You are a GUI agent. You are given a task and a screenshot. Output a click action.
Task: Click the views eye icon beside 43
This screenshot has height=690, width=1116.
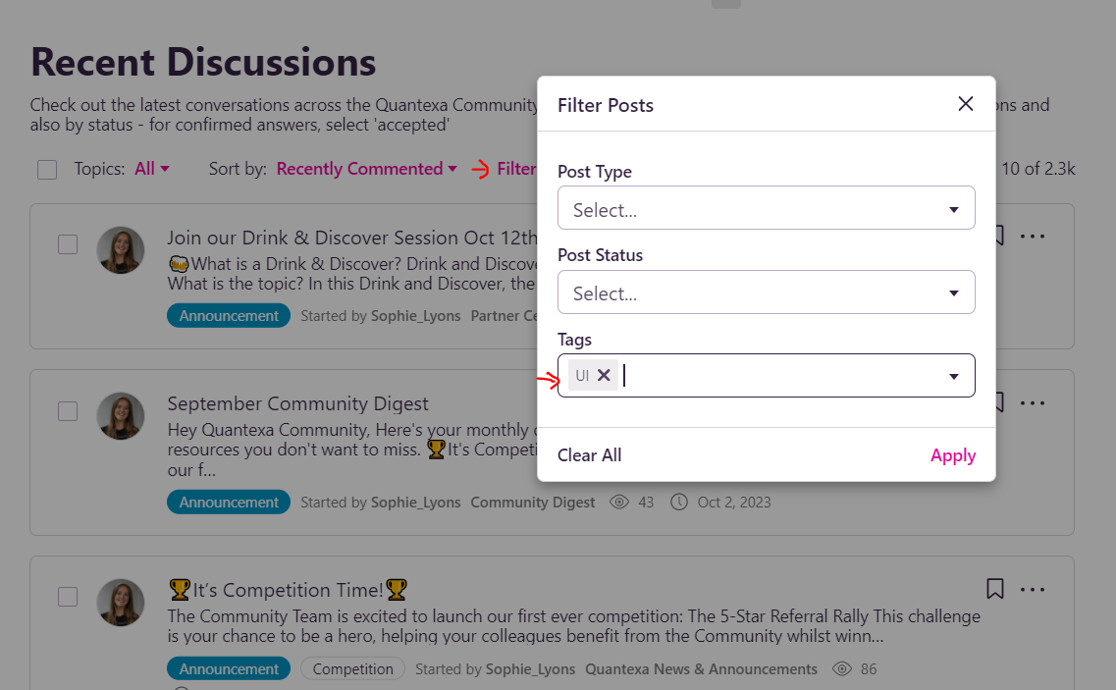tap(619, 502)
